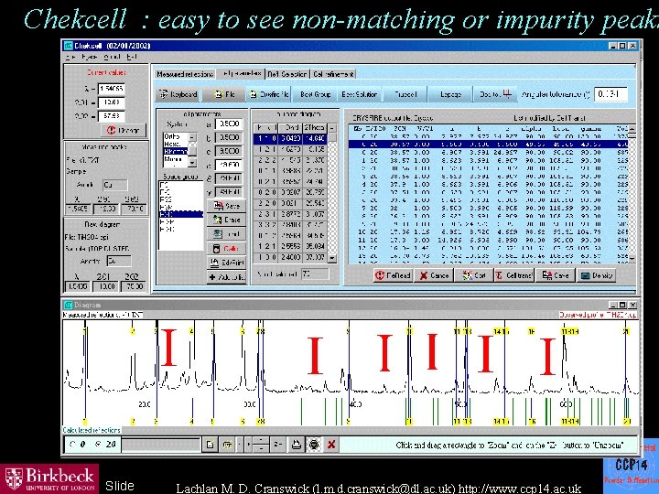Select the highlighted space group entry
The width and height of the screenshot is (659, 494).
click(181, 214)
